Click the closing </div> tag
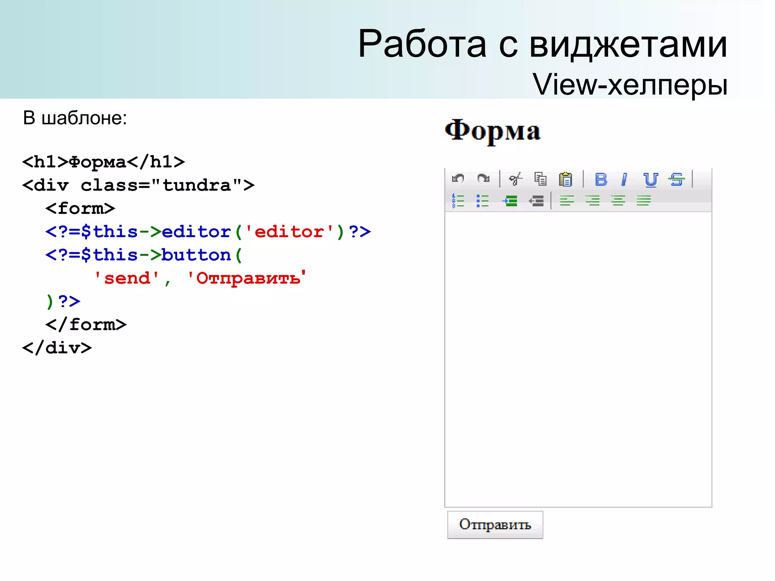Viewport: 775px width, 581px height. pos(57,347)
